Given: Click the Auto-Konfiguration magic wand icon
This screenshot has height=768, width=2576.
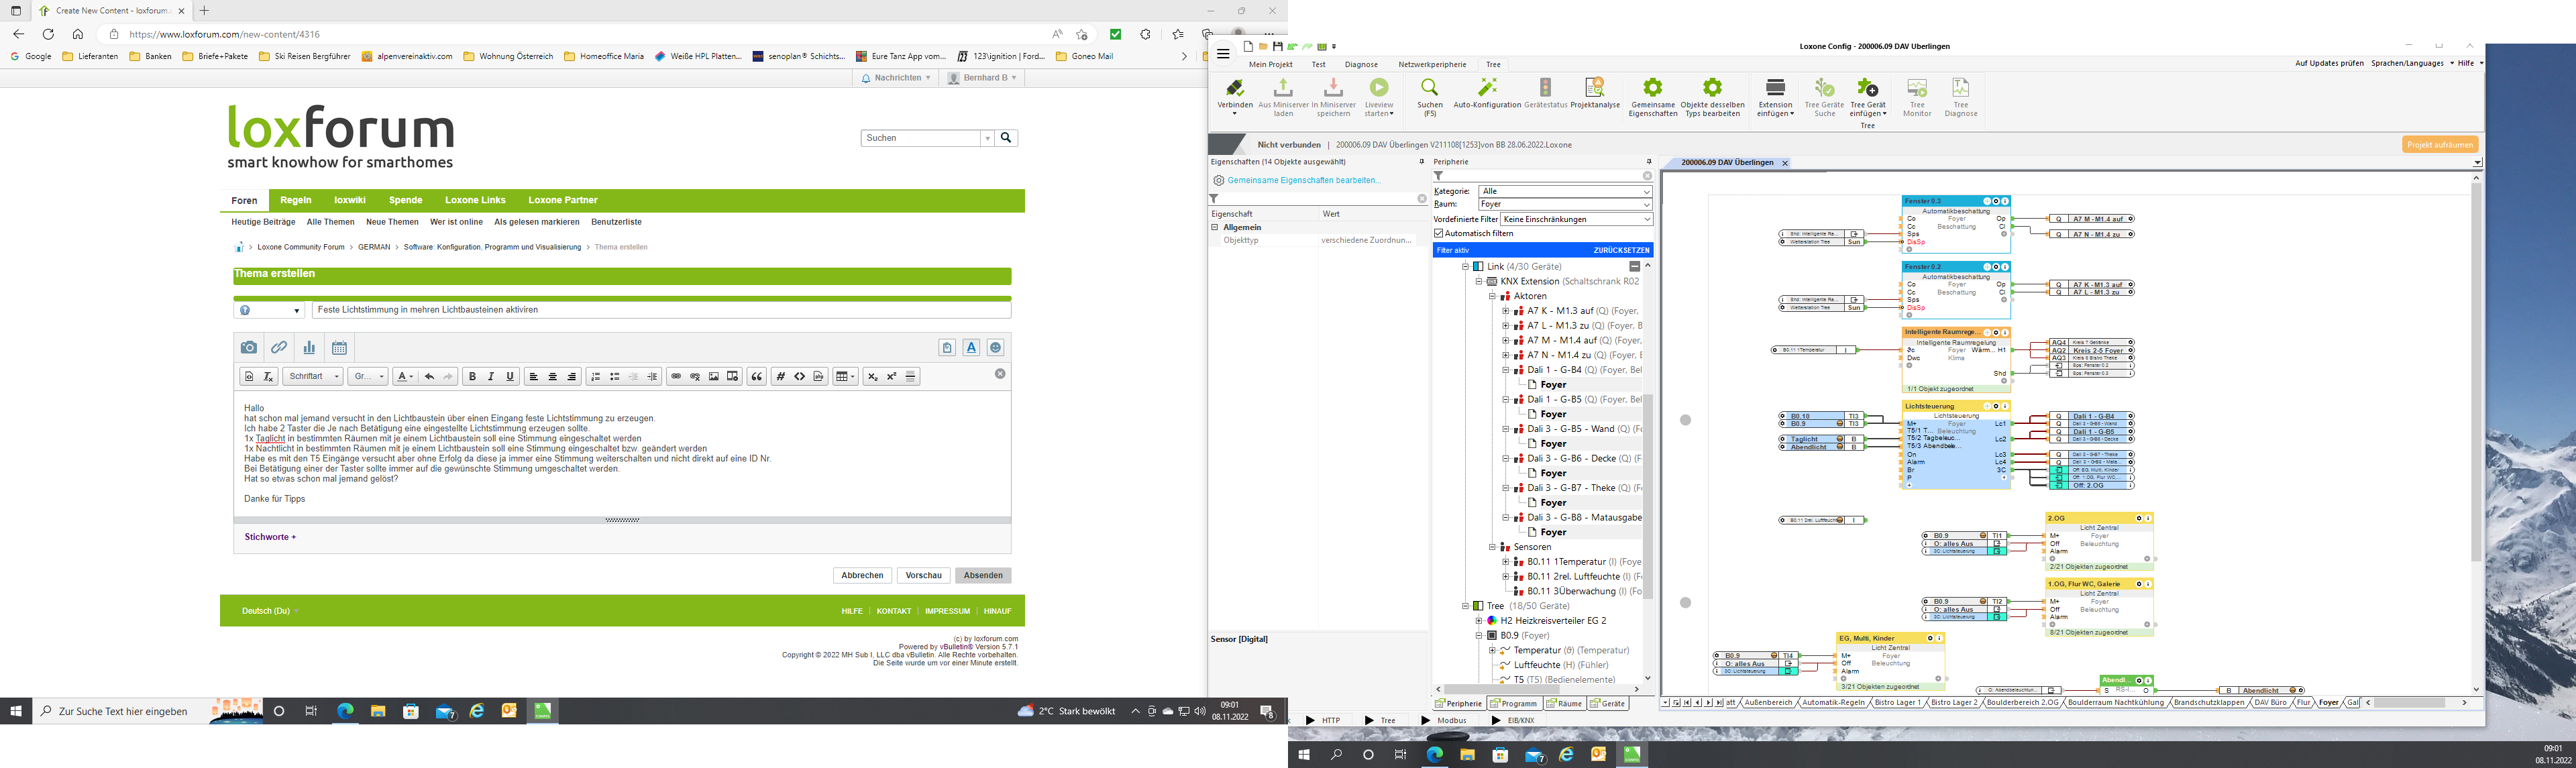Looking at the screenshot, I should pos(1487,88).
